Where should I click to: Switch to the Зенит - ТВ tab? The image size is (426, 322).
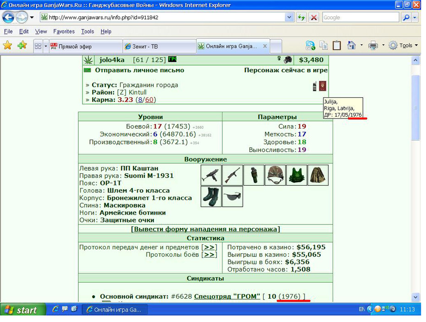click(x=159, y=46)
